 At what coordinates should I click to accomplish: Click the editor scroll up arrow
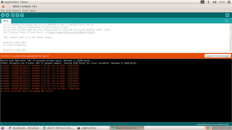231,25
